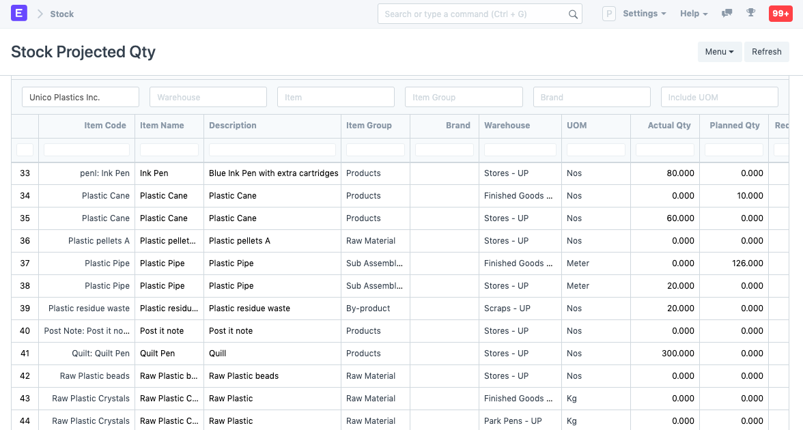The width and height of the screenshot is (803, 430).
Task: Click the Item Code column header
Action: pyautogui.click(x=104, y=126)
